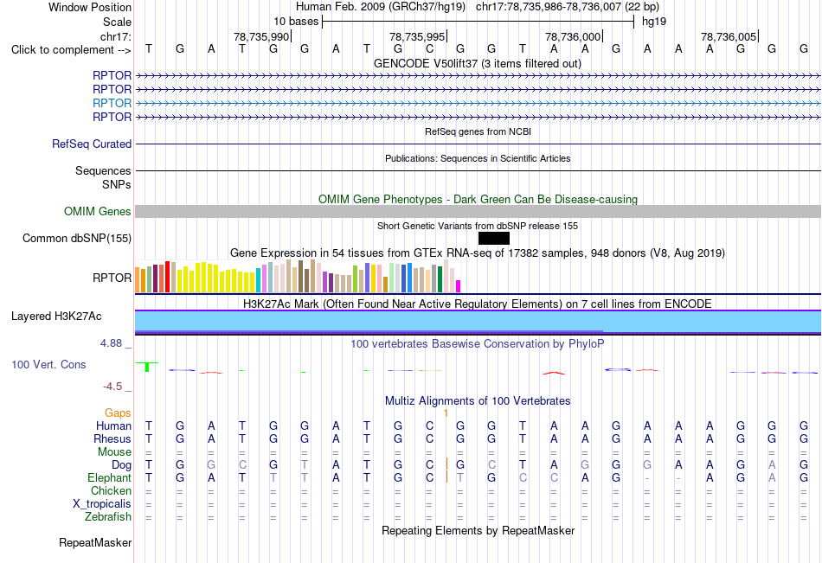Click the light blue H3K27Ac signal band

click(x=478, y=321)
